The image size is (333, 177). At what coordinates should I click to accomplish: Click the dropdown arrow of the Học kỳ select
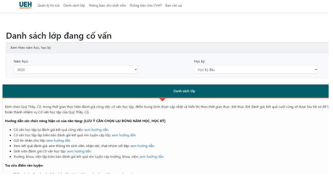point(316,69)
